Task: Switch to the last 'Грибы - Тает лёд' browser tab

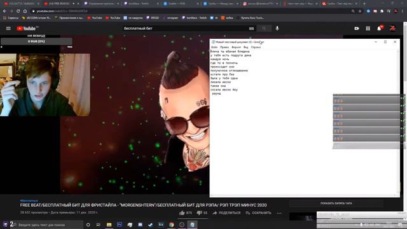Action: tap(340, 4)
